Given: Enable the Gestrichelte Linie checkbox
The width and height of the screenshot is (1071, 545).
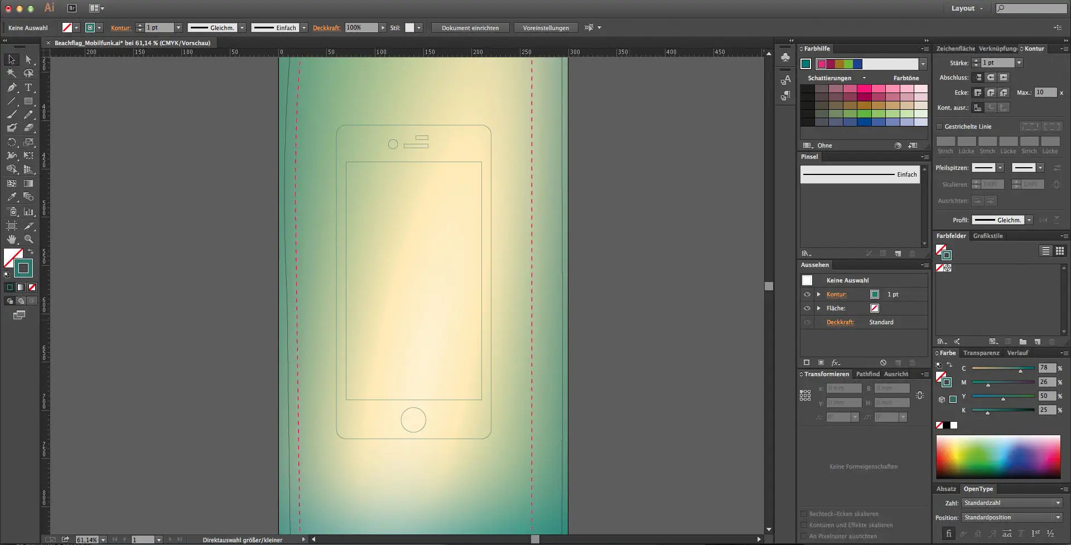Looking at the screenshot, I should [939, 126].
